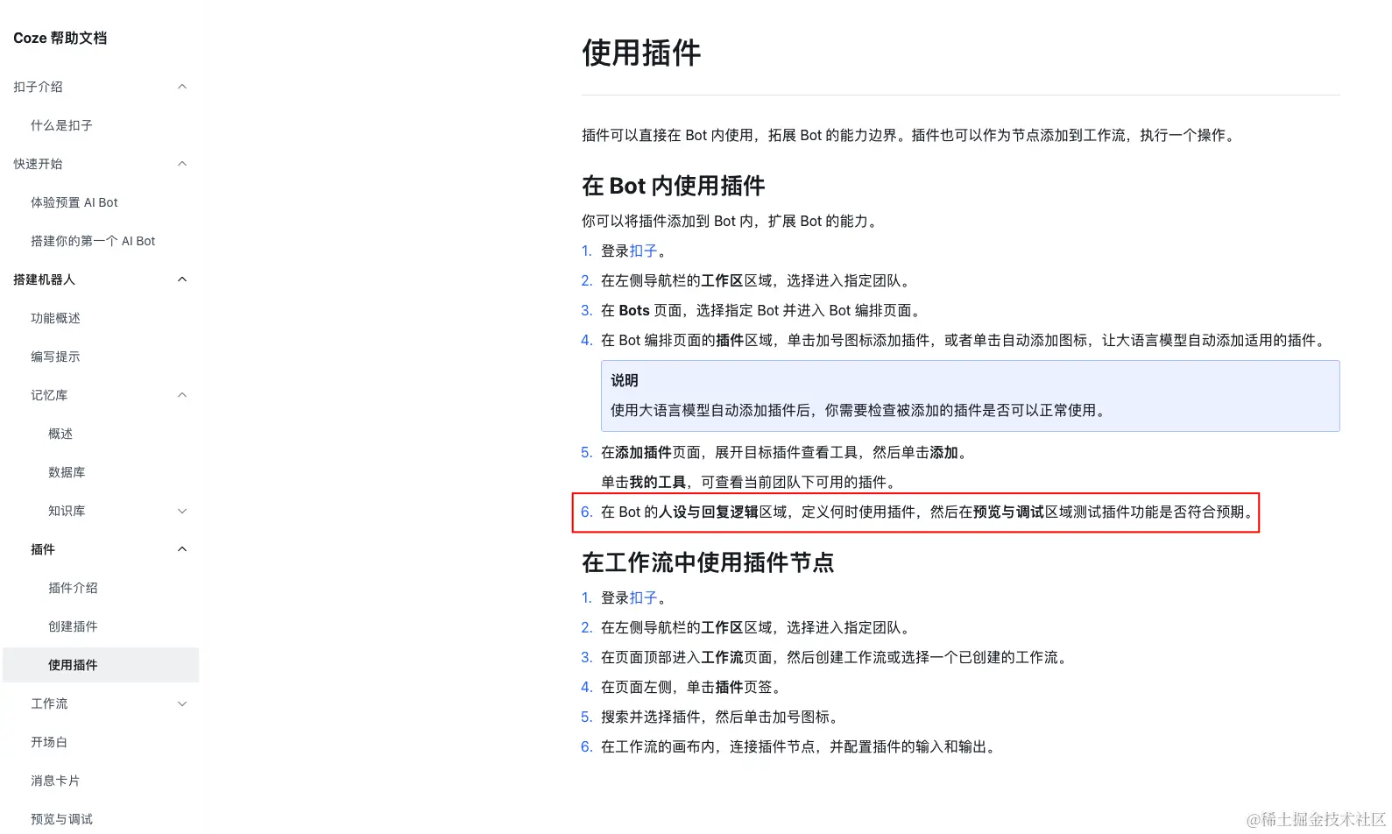Viewport: 1392px width, 834px height.
Task: Collapse the 搭建机器人 section chevron
Action: click(182, 279)
